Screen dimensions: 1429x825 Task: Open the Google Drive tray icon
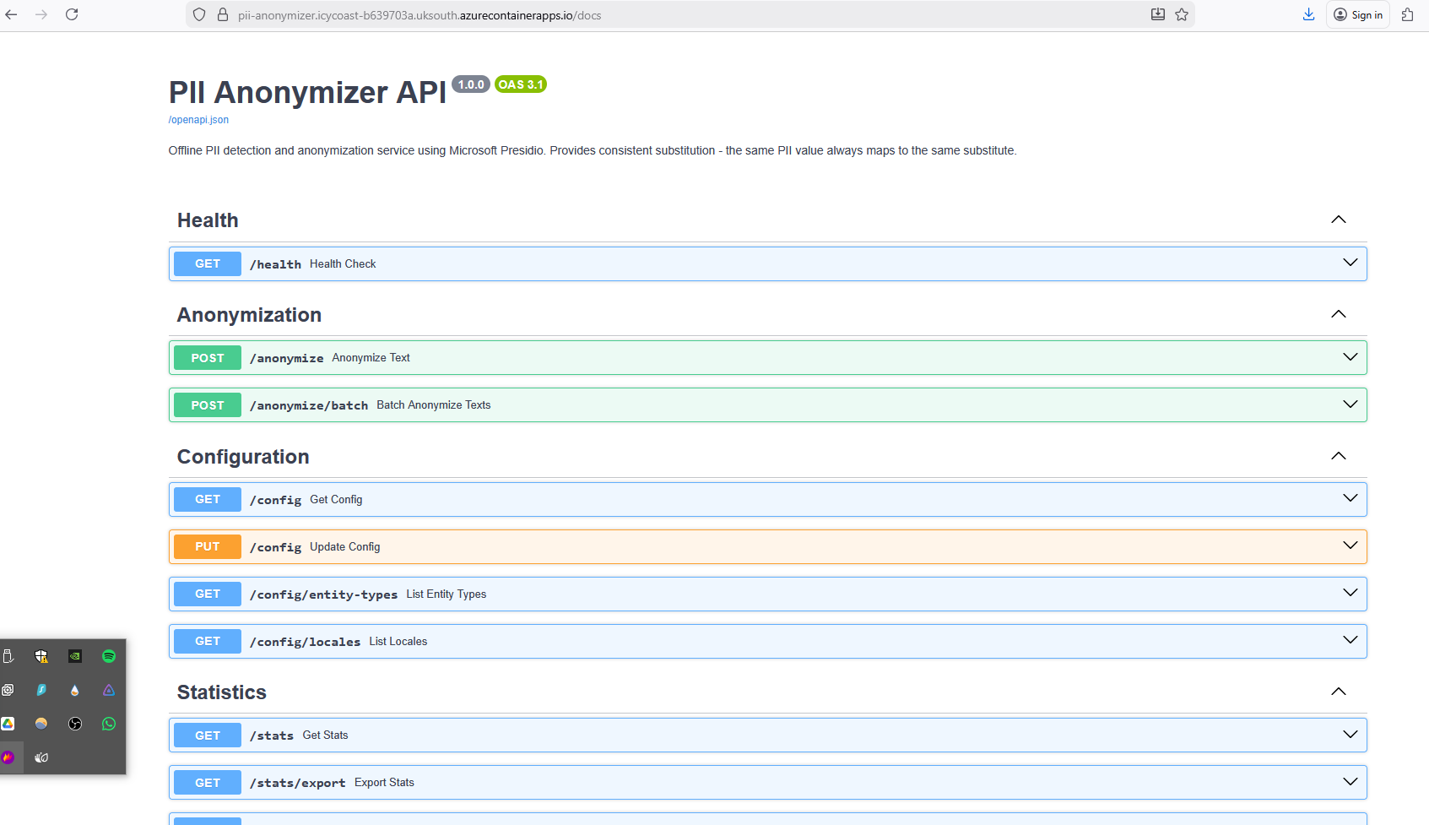[x=8, y=724]
